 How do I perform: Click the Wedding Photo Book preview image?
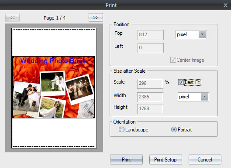(x=54, y=87)
